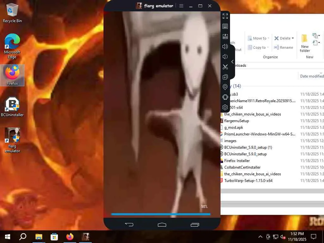The image size is (324, 243).
Task: Select the TurboWarp-Setup-1.15.0-x64 file
Action: 248,180
